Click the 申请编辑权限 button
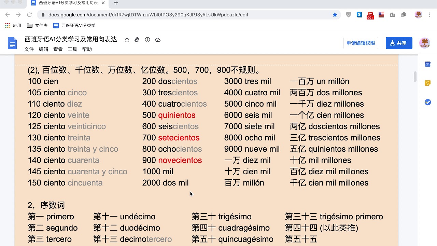The height and width of the screenshot is (246, 437). point(361,43)
